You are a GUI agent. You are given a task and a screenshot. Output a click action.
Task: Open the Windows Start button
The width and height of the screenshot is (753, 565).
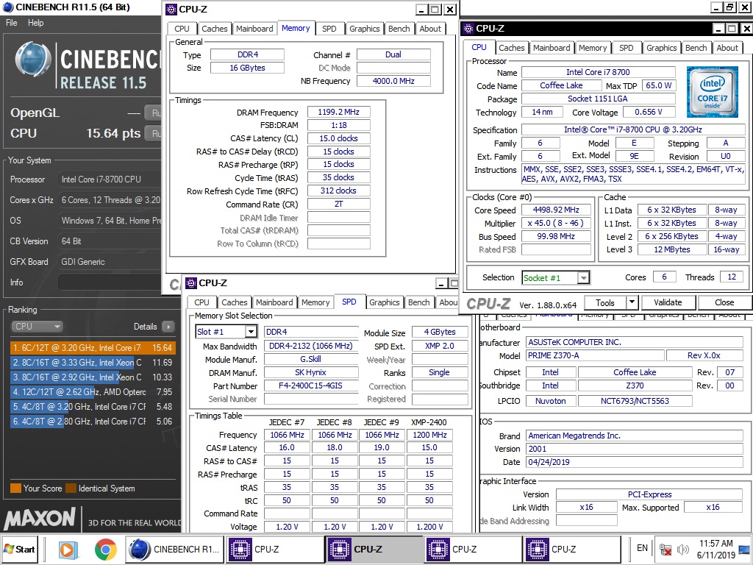(x=20, y=549)
